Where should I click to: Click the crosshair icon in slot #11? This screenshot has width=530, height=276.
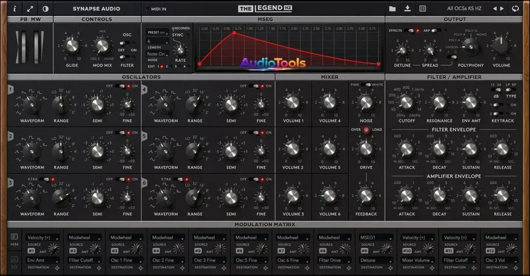pyautogui.click(x=474, y=268)
